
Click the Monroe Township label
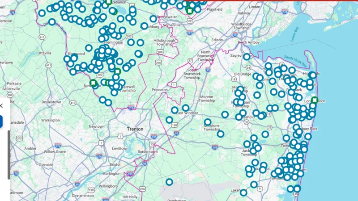[207, 98]
